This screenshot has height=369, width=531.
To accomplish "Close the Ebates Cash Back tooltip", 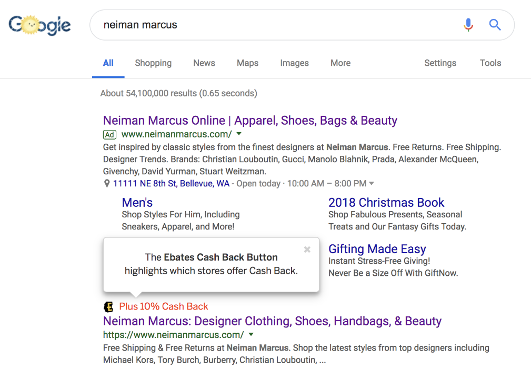I will [307, 250].
